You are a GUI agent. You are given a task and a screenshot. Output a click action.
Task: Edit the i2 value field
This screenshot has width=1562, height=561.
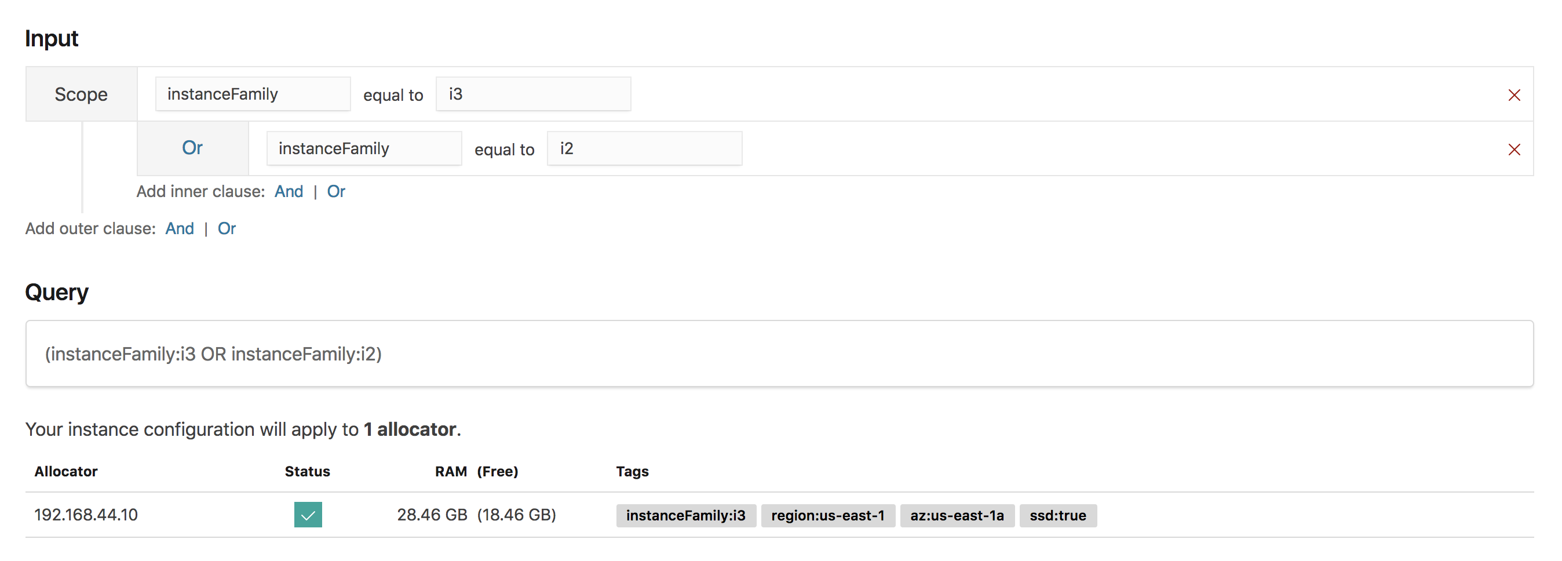[644, 148]
